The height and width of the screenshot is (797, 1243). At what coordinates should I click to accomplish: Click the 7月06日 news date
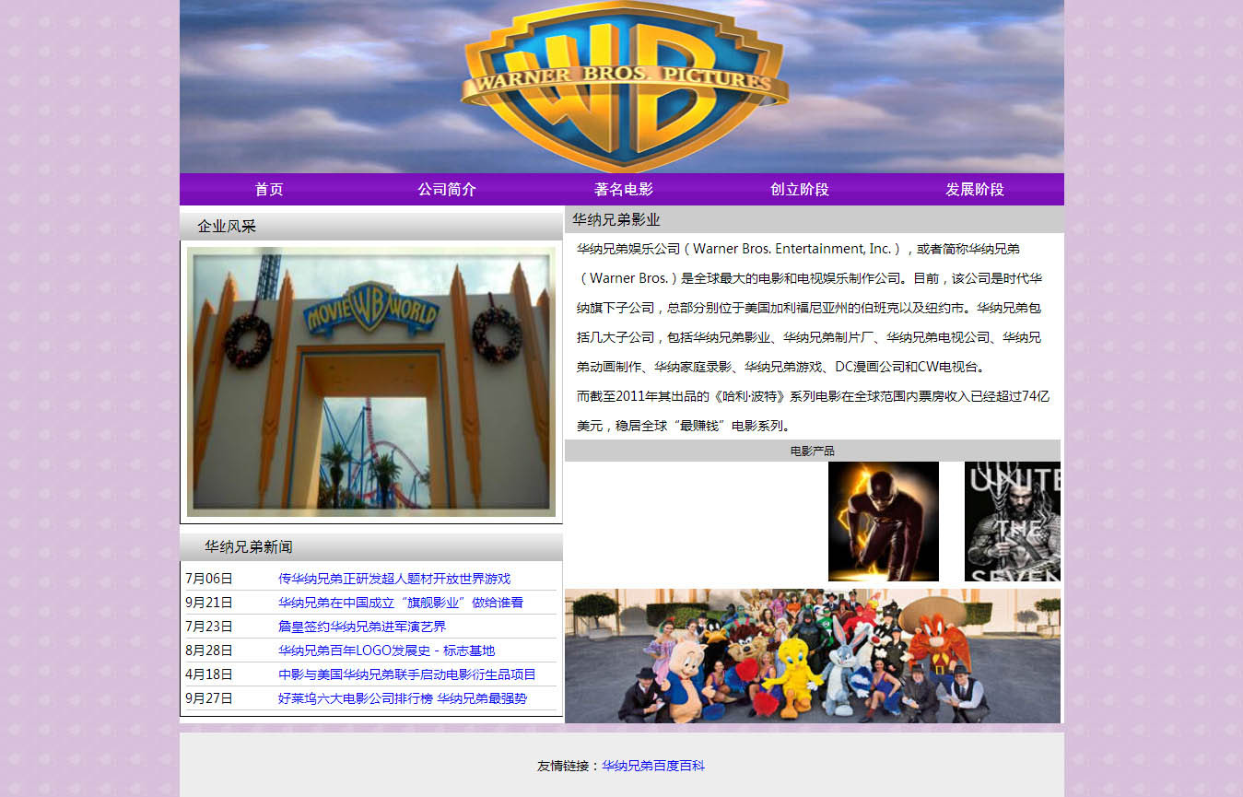click(x=209, y=579)
